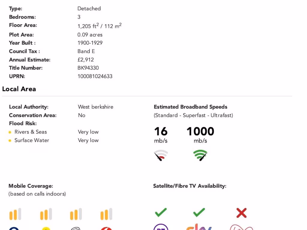Screen dimensions: 307x230
Task: Click the signal bars above the Three logo
Action: (x=76, y=214)
